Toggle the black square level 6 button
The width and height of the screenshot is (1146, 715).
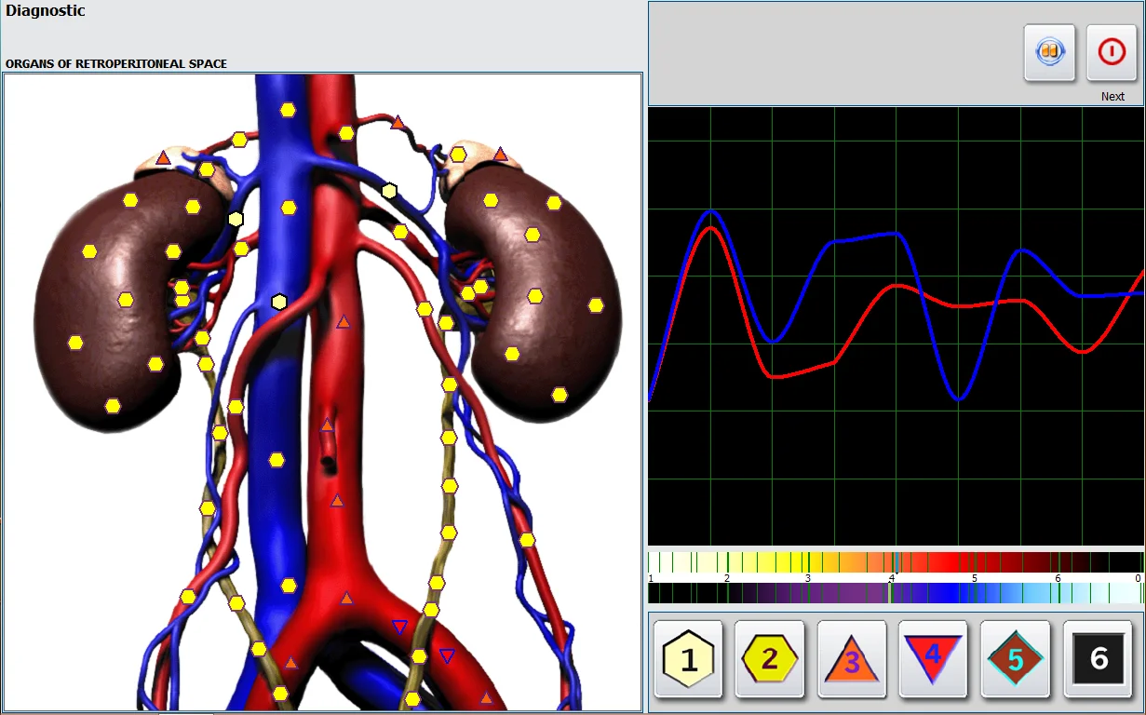1098,659
